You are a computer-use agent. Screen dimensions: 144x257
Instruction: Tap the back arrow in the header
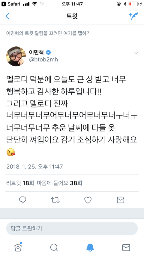tap(7, 16)
